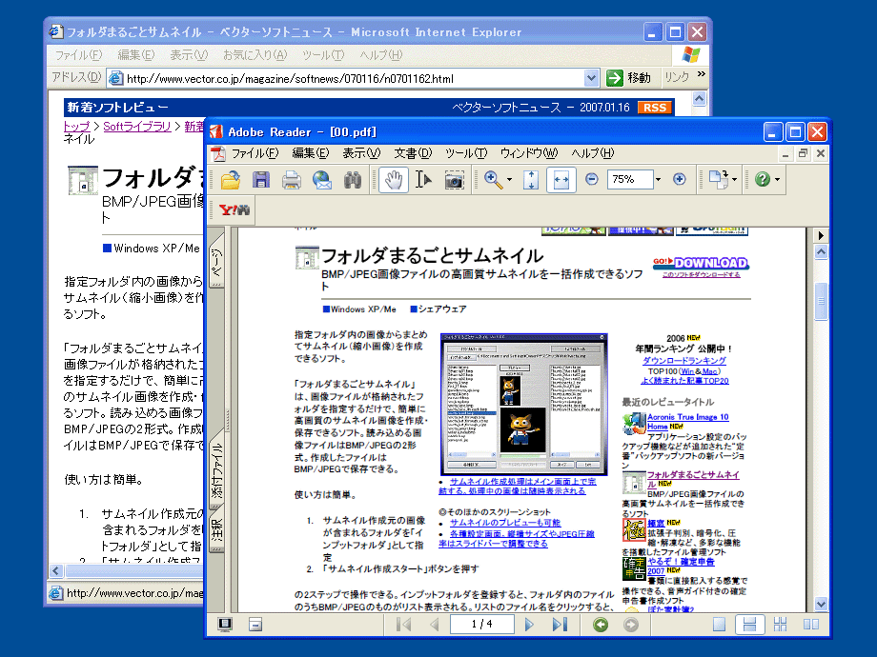Click the round zoom in plus button
Screen dimensions: 877x657
(679, 179)
